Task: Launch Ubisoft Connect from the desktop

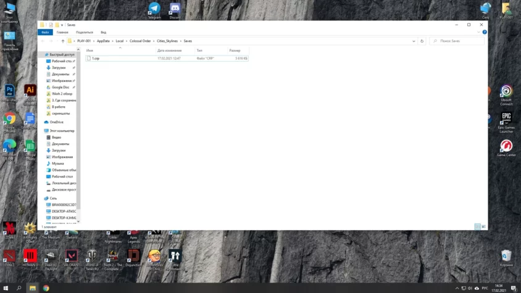Action: tap(506, 92)
